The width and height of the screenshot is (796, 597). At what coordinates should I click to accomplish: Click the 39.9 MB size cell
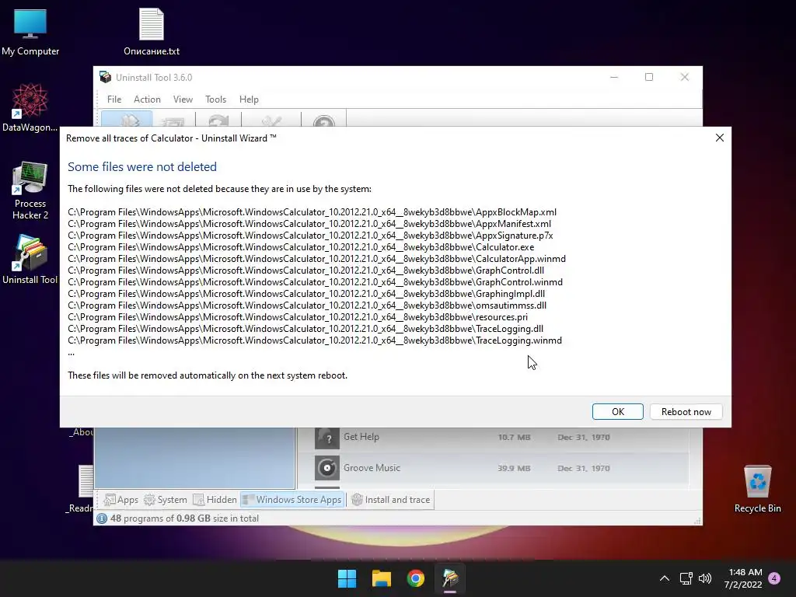pos(514,468)
